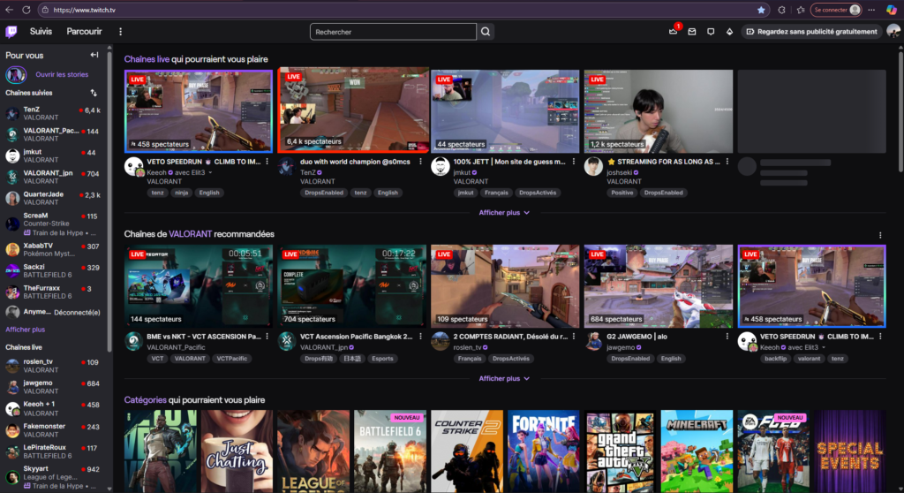
Task: Open options menu for duo with world champion stream
Action: coord(420,163)
